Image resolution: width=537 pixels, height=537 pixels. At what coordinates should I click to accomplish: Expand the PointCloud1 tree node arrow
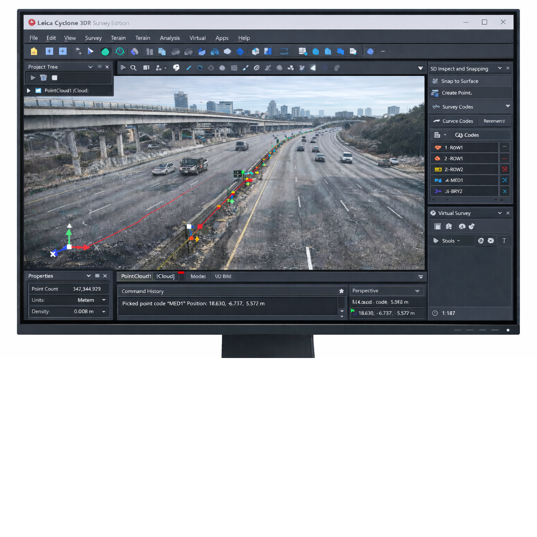pos(29,91)
